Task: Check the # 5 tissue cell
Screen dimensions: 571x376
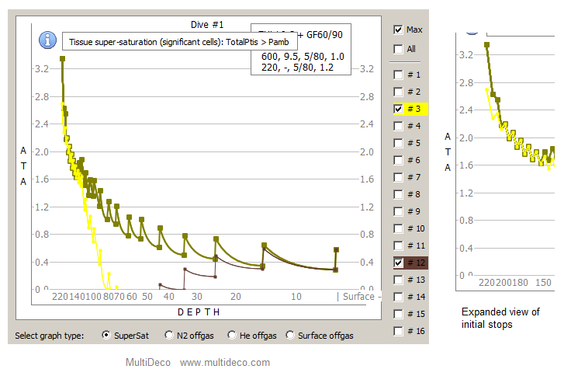Action: click(x=398, y=143)
